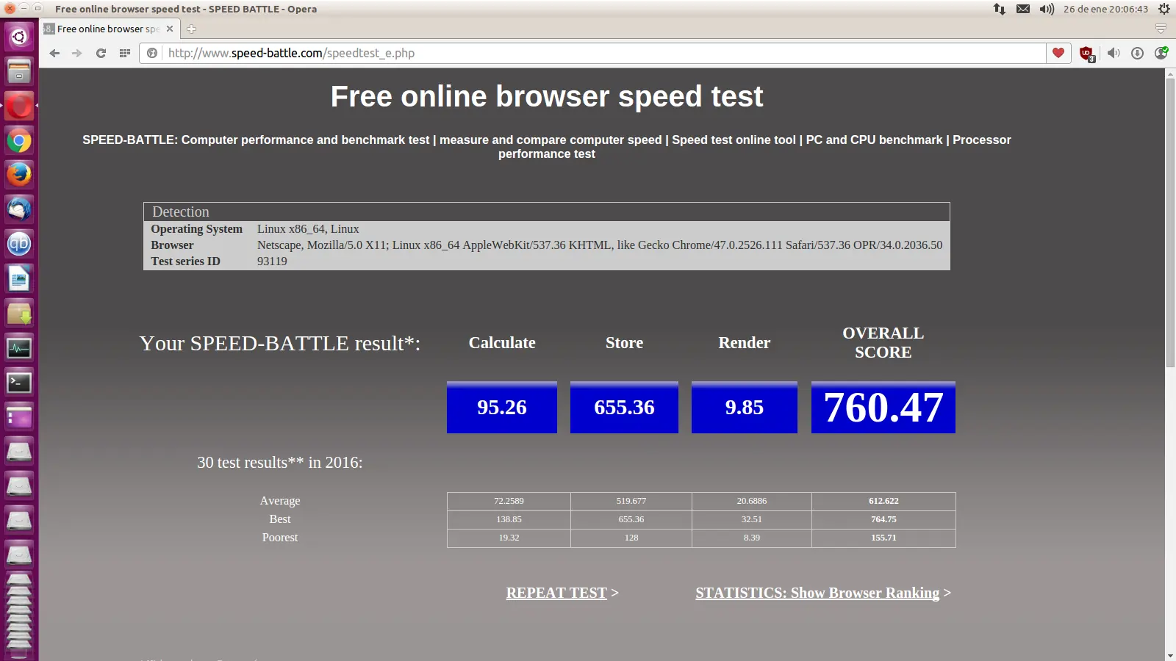Launch Google Chrome from the dock
The width and height of the screenshot is (1176, 661).
tap(19, 140)
